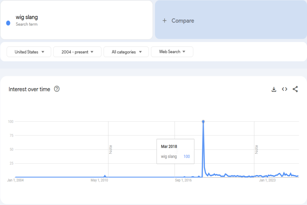Image resolution: width=307 pixels, height=205 pixels.
Task: Open the Web Search type dropdown
Action: pos(172,52)
